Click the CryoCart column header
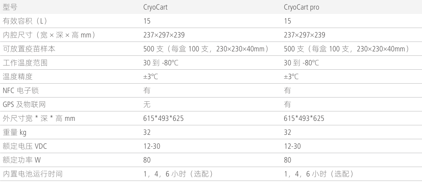The width and height of the screenshot is (422, 183). [x=155, y=7]
